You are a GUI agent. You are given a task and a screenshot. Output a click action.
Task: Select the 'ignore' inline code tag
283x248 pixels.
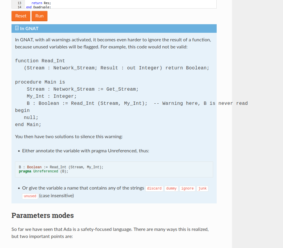coord(187,188)
